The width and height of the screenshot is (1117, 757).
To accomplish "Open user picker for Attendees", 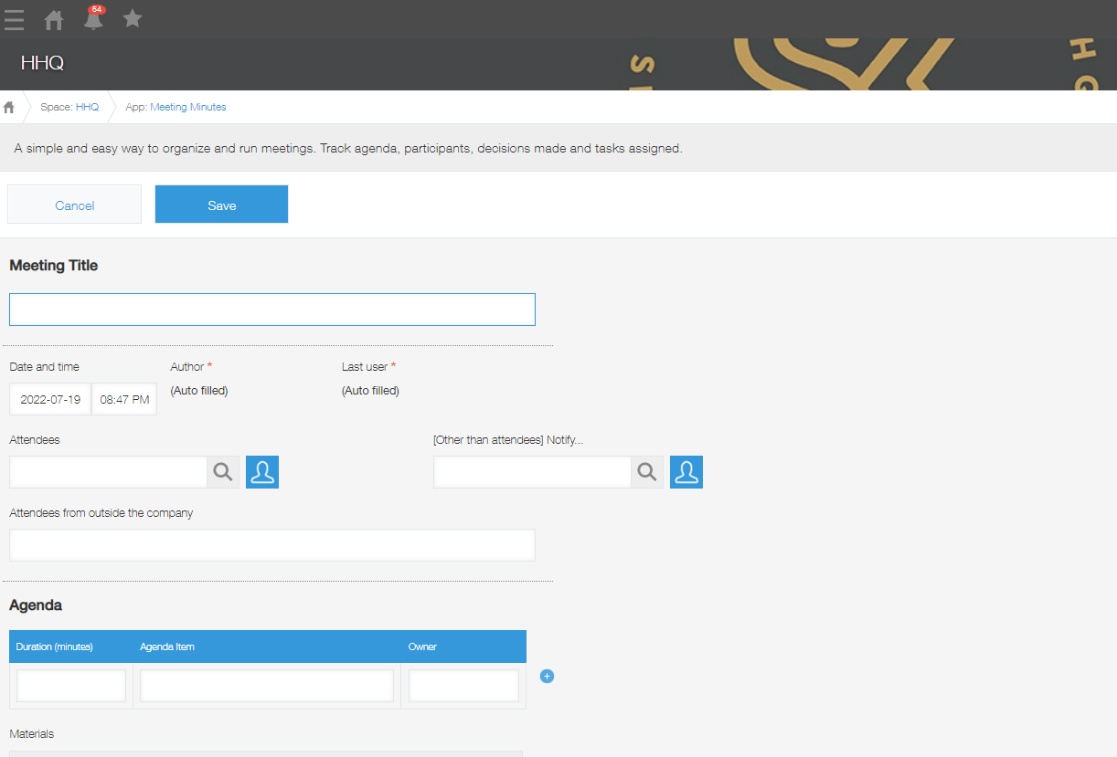I will click(262, 472).
